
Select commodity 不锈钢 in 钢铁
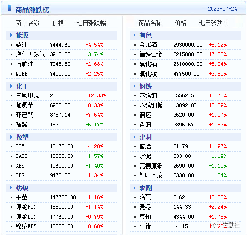148,95
